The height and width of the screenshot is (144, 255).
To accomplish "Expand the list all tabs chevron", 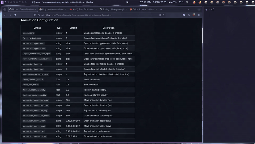I will (189, 9).
